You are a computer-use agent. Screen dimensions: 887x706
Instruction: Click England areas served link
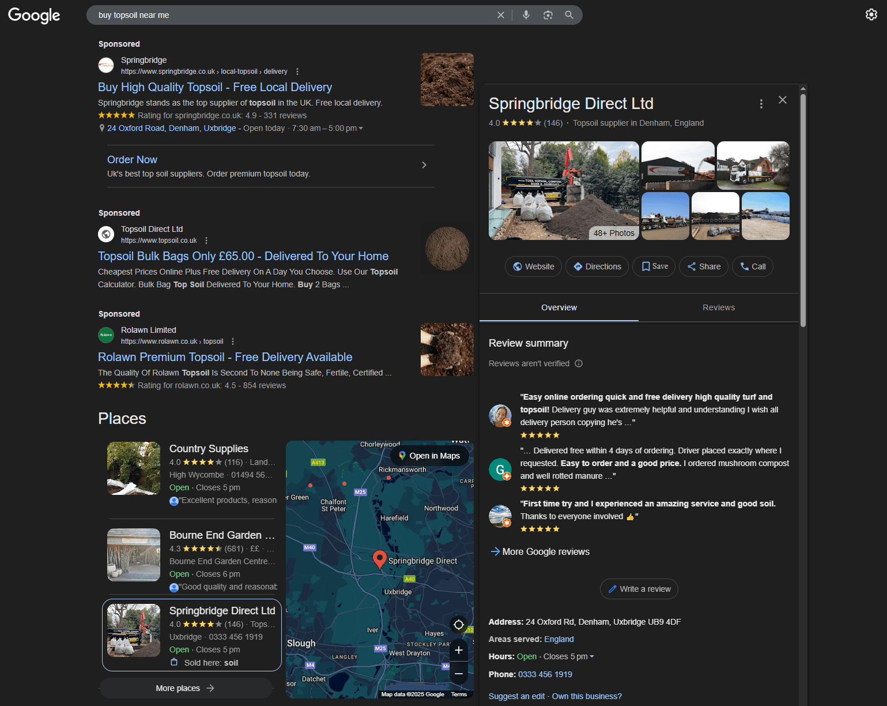pos(559,639)
